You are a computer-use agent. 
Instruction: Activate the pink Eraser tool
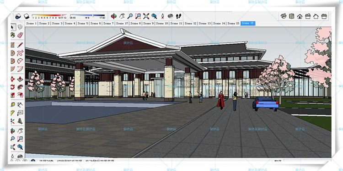click(x=20, y=35)
